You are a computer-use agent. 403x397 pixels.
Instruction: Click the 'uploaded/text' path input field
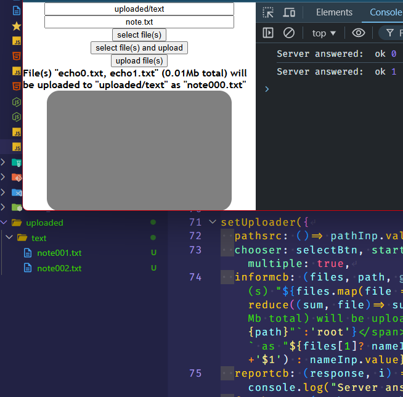[x=139, y=9]
